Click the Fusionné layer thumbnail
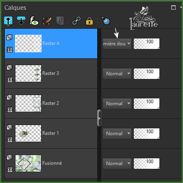This screenshot has height=183, width=183. click(28, 163)
